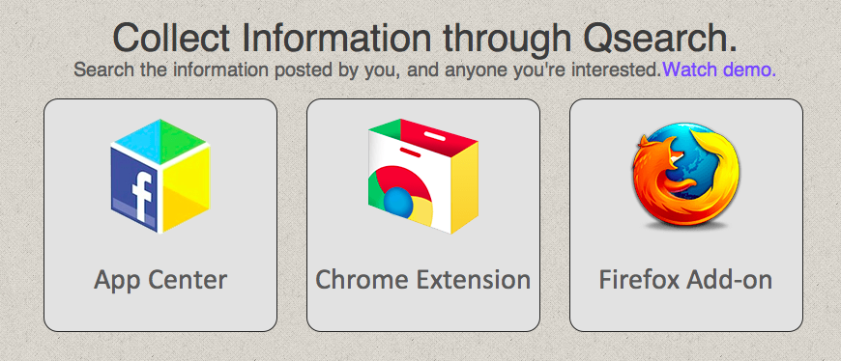Open the Firefox Add-on card
This screenshot has width=841, height=361.
pos(686,215)
